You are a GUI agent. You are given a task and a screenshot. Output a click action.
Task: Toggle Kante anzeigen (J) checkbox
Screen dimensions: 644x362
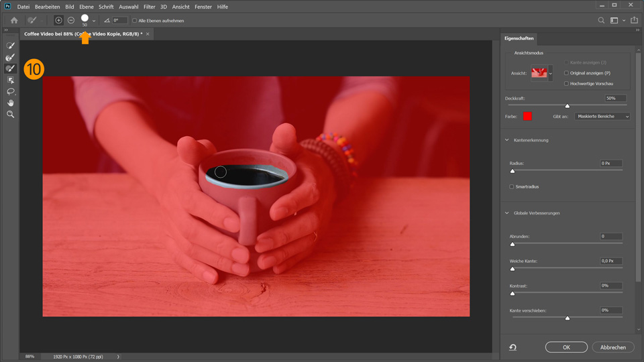click(566, 62)
